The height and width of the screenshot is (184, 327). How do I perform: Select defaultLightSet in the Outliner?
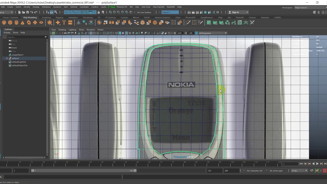point(19,62)
